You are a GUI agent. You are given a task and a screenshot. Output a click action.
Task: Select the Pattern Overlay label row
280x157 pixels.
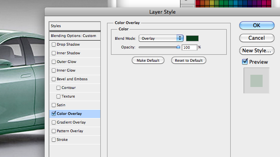75,131
